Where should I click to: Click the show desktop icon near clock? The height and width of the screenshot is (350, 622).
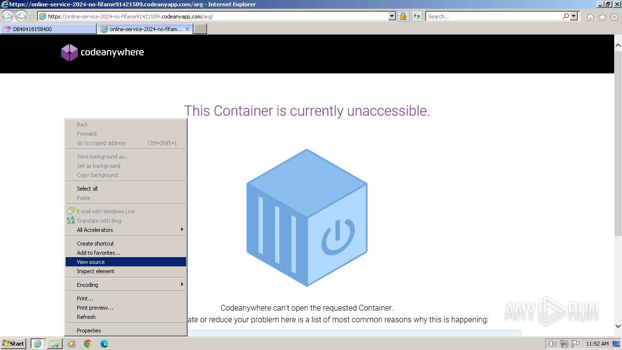pyautogui.click(x=617, y=344)
